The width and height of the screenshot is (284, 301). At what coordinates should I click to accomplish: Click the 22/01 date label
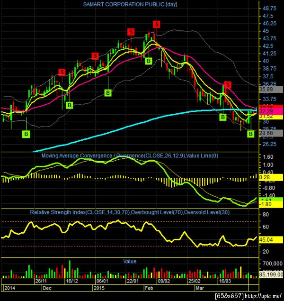coord(133,281)
